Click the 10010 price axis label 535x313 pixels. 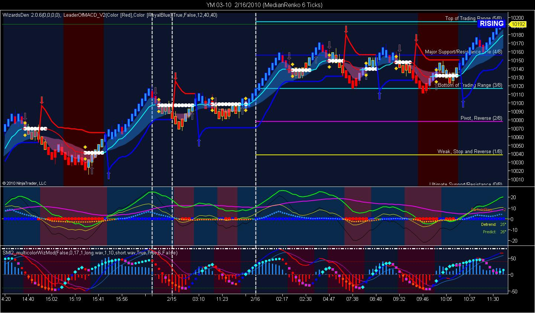point(517,179)
